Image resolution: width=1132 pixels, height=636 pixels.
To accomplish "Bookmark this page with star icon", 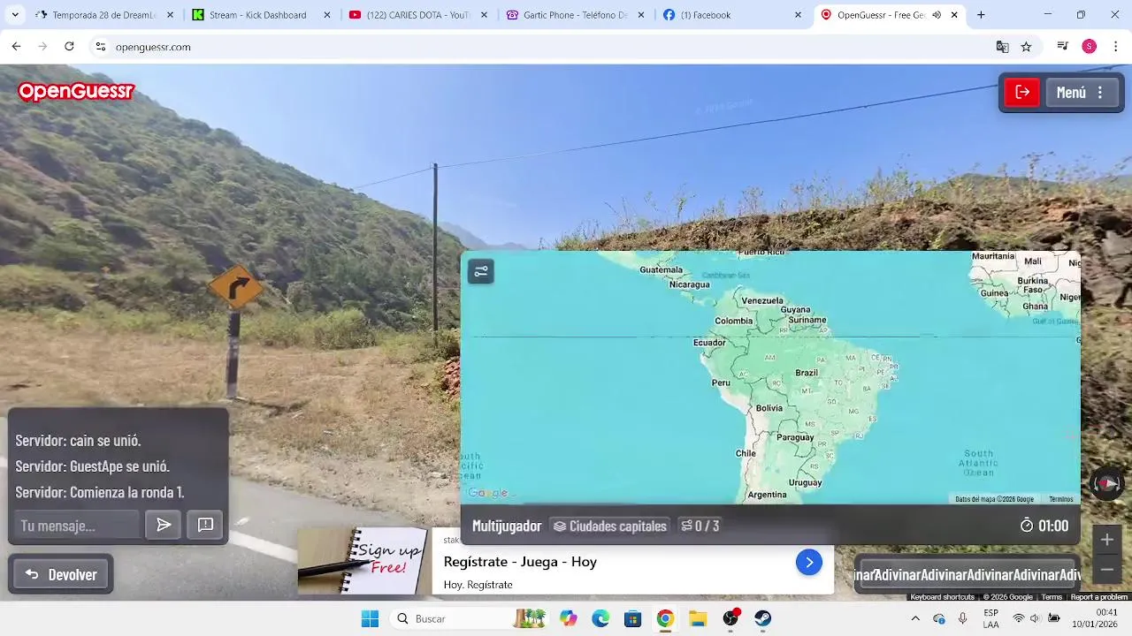I will [1026, 47].
